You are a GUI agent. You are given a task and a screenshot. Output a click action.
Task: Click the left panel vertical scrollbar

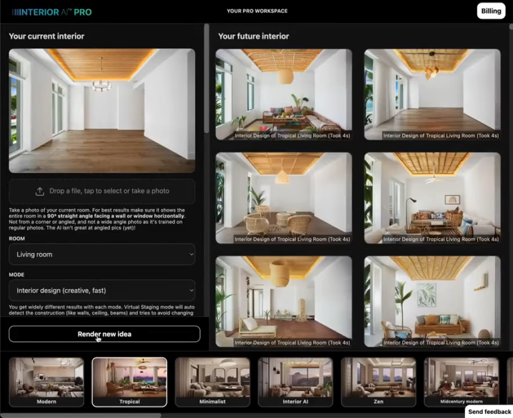pyautogui.click(x=206, y=79)
